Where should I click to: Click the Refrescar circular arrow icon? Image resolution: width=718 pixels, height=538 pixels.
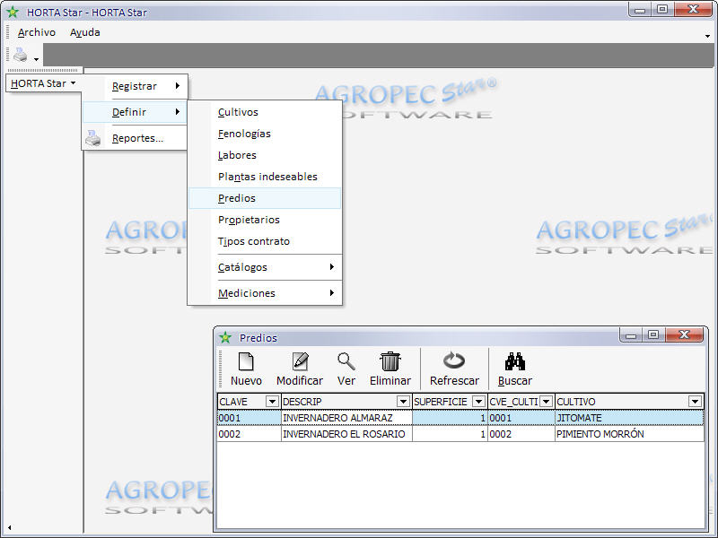pos(454,361)
